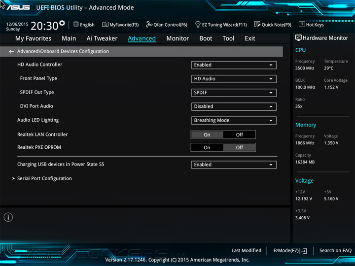Click the MyFavorite folder icon
The image size is (355, 266).
tap(105, 24)
